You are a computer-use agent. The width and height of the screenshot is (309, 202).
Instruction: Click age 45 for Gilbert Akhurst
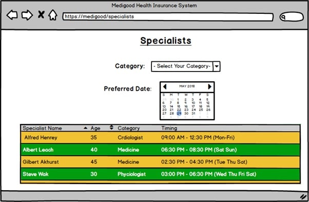(94, 162)
